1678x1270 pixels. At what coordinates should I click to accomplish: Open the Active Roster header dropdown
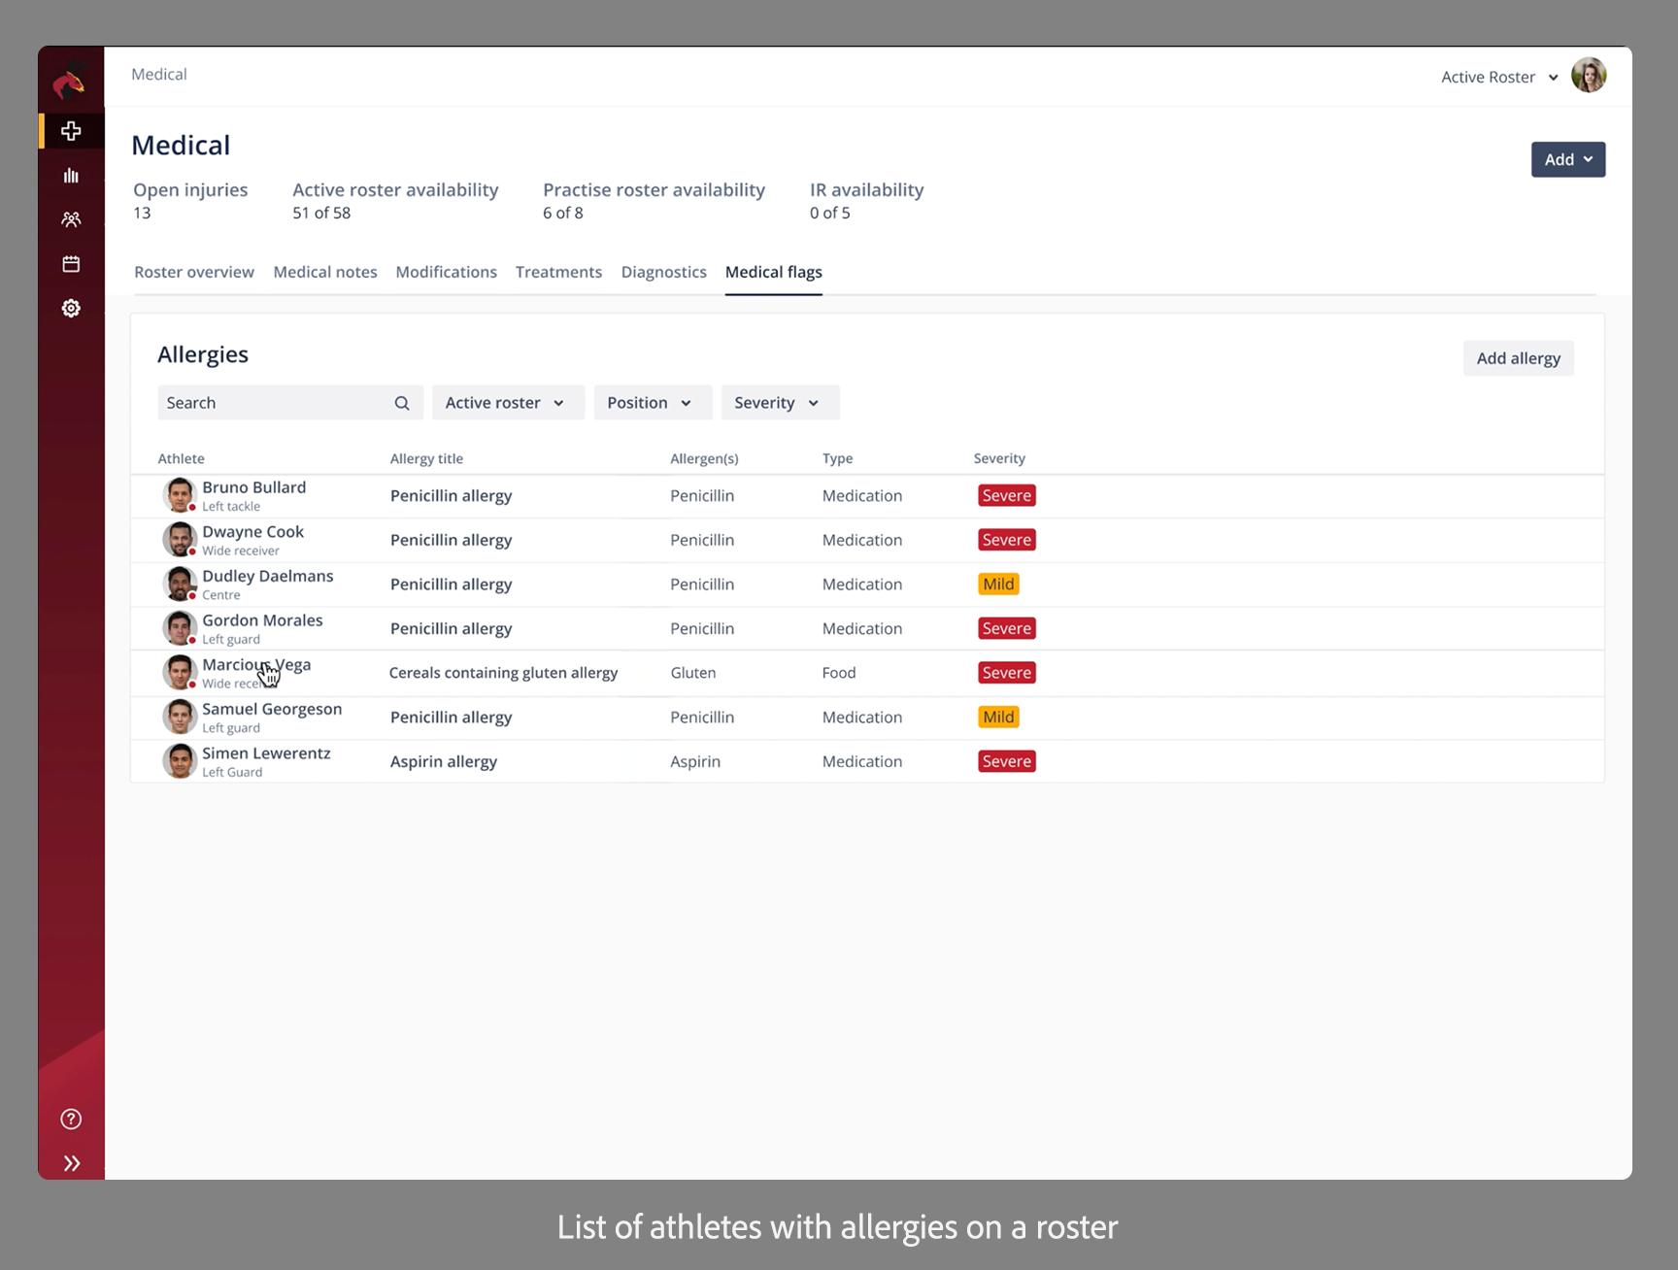pyautogui.click(x=1499, y=77)
